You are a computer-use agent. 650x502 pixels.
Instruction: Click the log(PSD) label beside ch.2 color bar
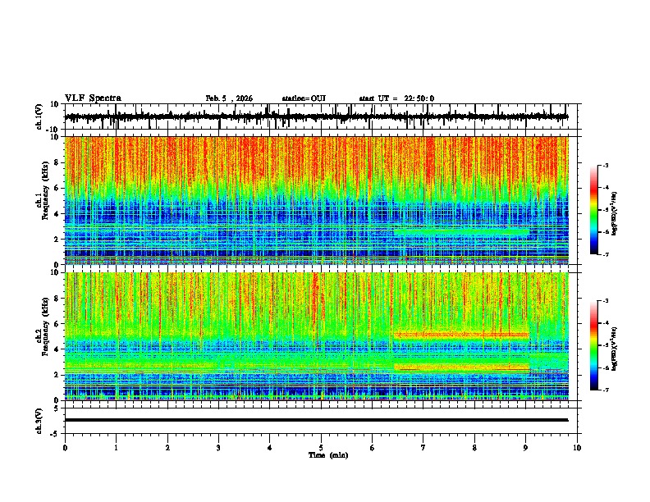(x=615, y=347)
